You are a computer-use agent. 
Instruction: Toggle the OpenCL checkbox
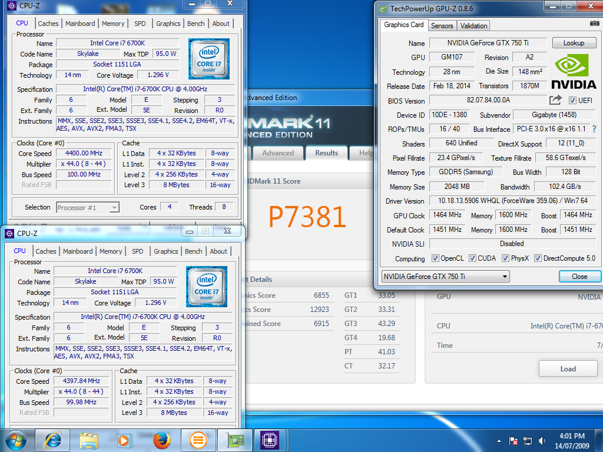point(435,258)
